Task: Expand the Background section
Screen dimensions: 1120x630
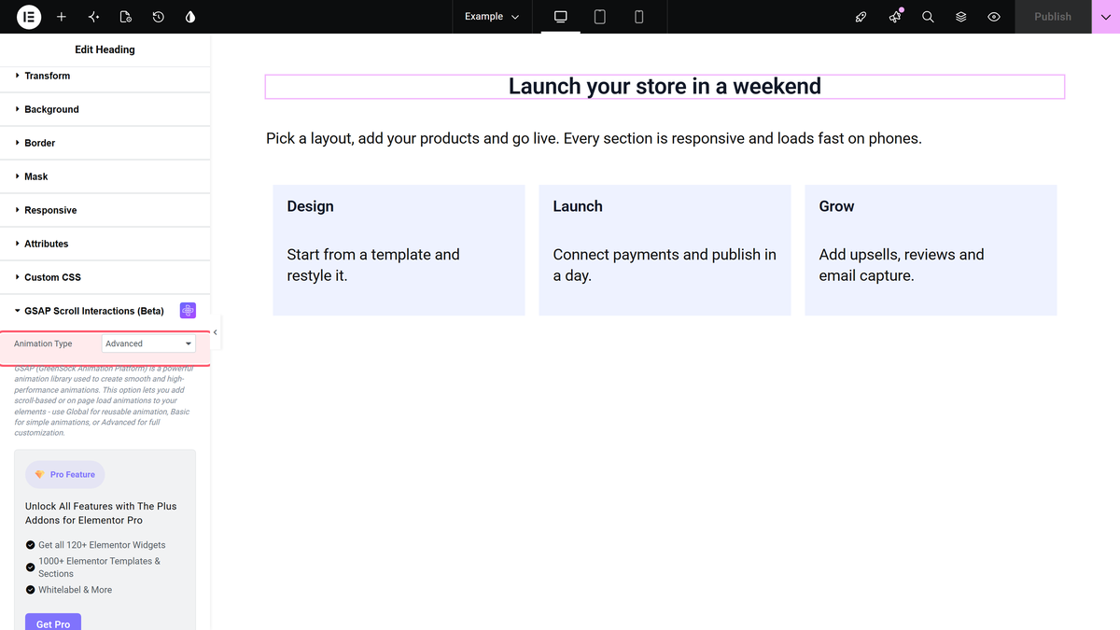Action: coord(105,109)
